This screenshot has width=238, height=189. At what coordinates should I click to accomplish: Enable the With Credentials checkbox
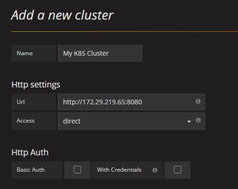pos(177,170)
